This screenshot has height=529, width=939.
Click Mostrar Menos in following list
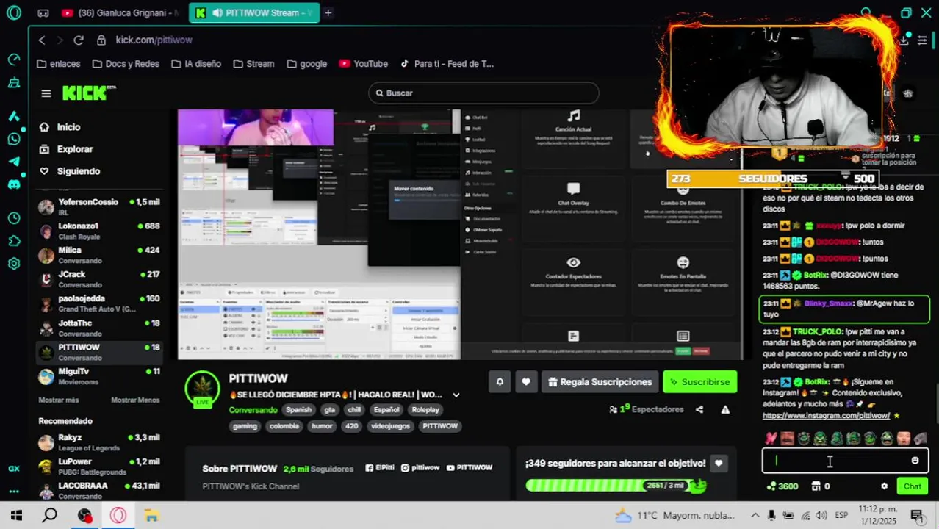(x=135, y=400)
